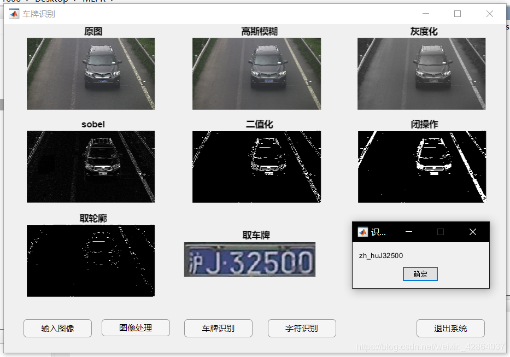
Task: Confirm the result dialog with 确定
Action: (420, 274)
